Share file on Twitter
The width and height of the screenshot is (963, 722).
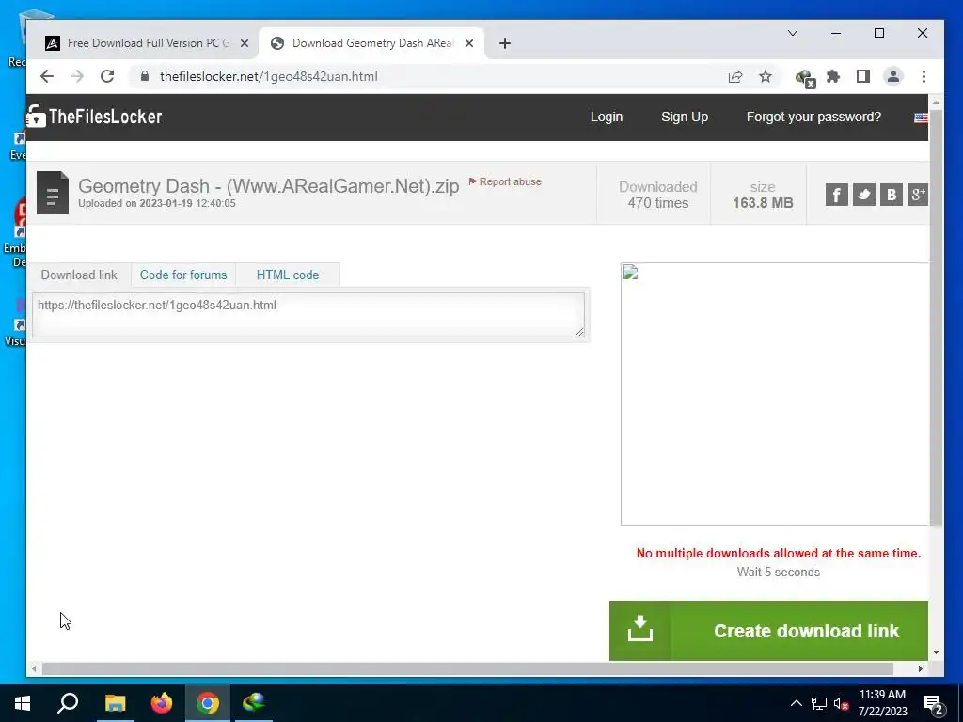coord(863,195)
